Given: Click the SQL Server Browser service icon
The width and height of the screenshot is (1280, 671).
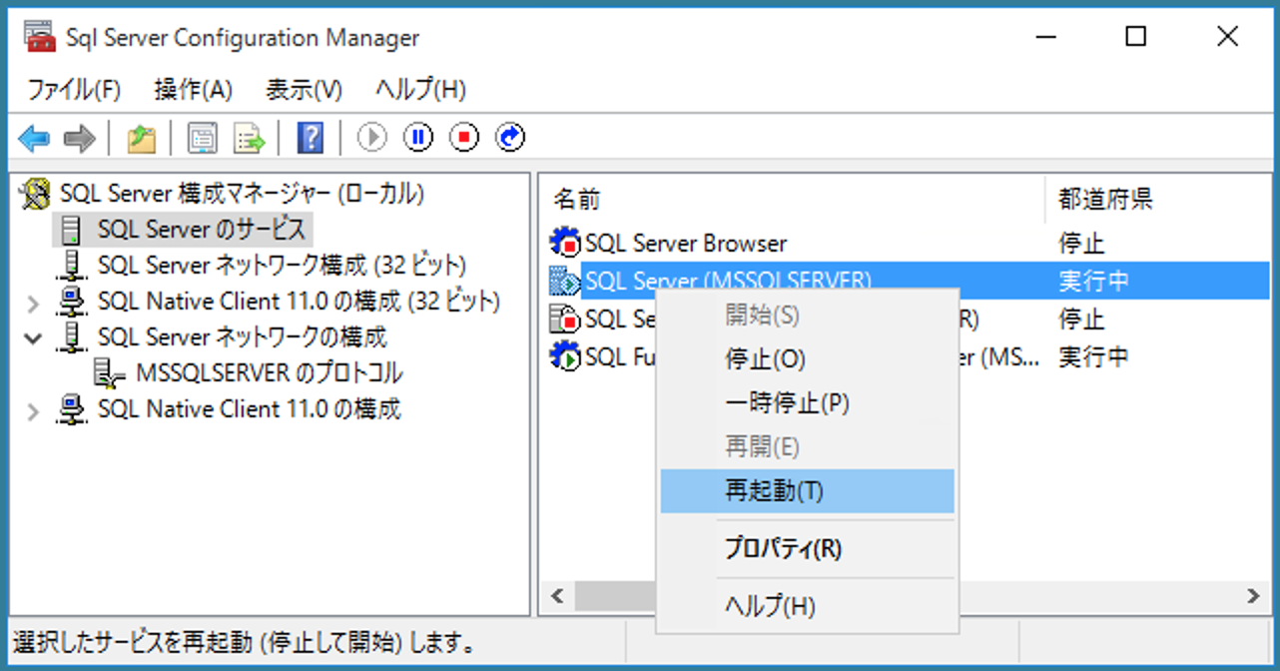Looking at the screenshot, I should 565,243.
